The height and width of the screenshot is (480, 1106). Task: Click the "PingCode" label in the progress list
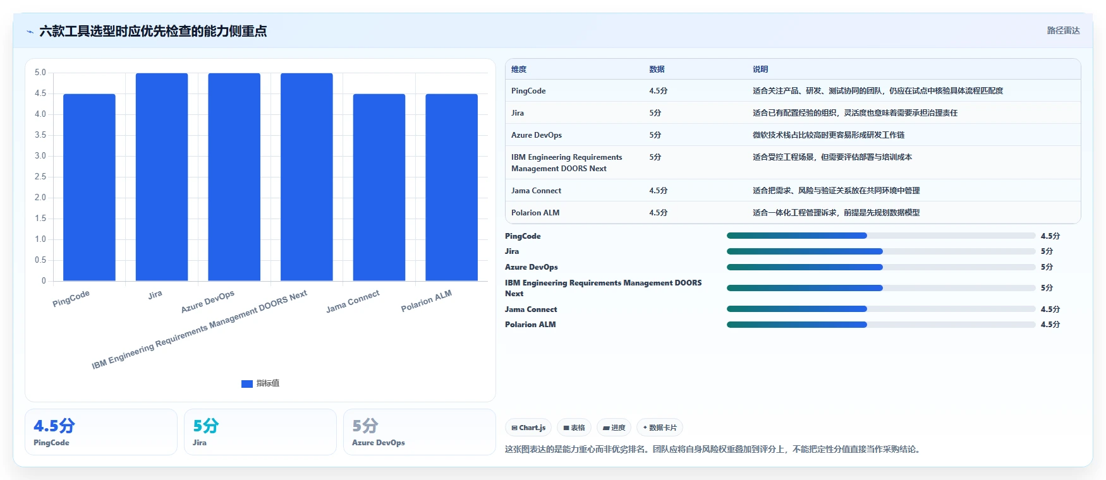[x=523, y=236]
